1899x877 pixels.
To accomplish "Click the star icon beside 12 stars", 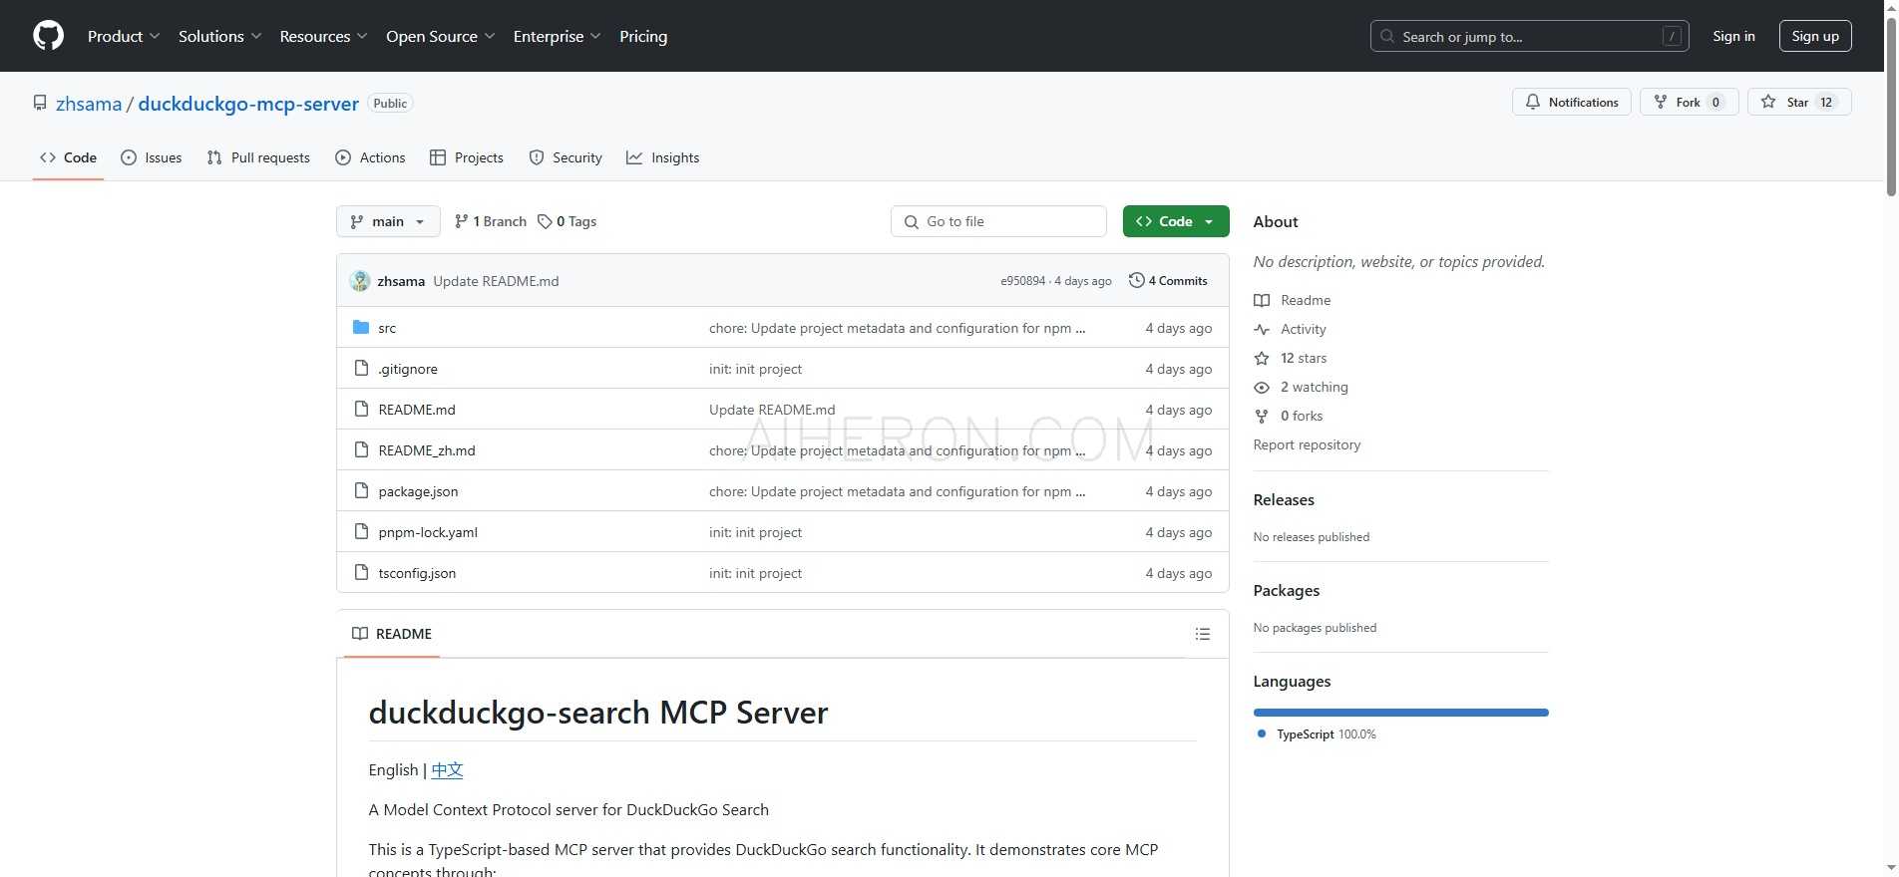I will click(1262, 358).
